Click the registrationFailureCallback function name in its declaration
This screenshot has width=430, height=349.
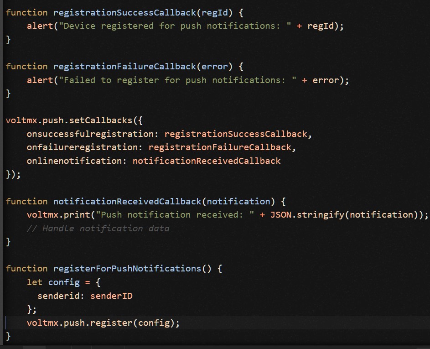tap(124, 67)
